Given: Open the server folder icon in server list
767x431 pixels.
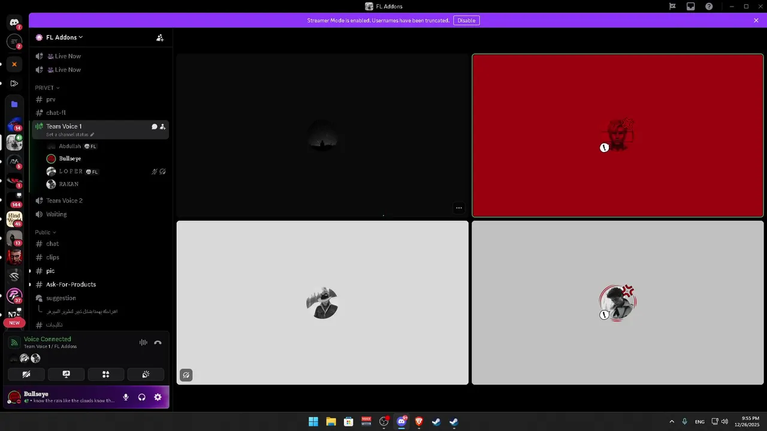Looking at the screenshot, I should [x=14, y=104].
